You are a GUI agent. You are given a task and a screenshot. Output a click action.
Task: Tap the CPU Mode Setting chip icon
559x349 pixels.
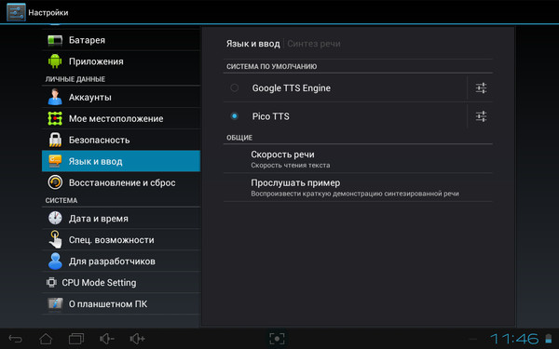(x=51, y=282)
